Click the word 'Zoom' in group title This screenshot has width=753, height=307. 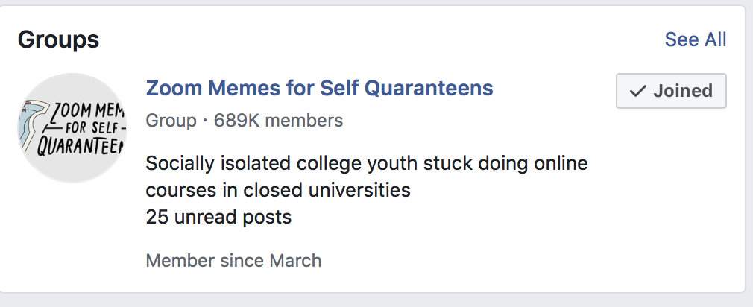coord(171,88)
